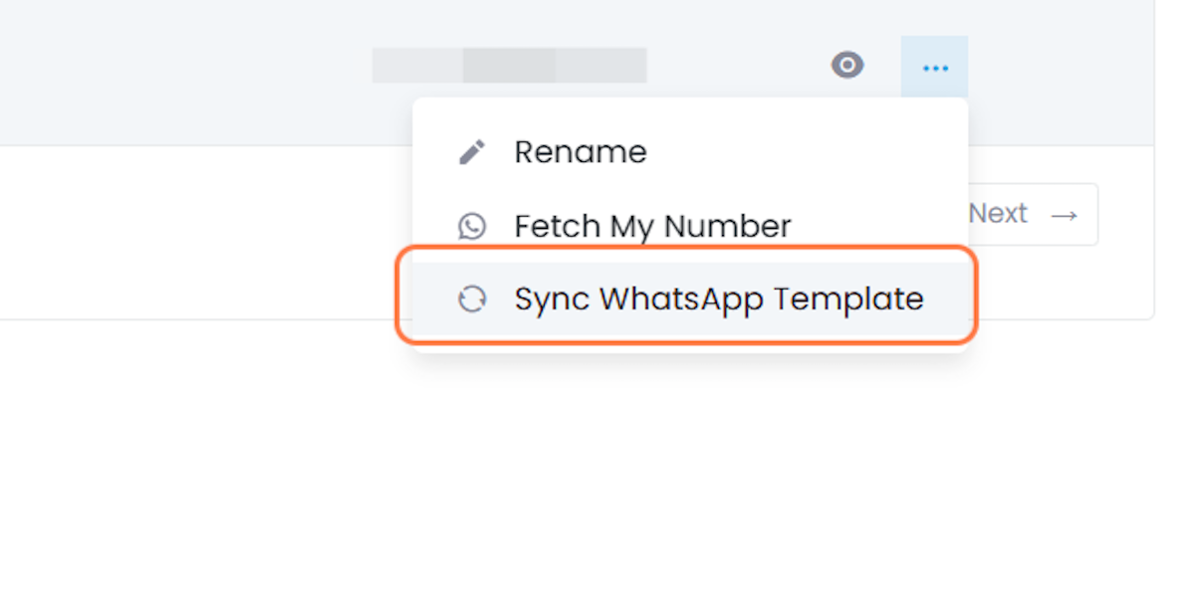Click the edit pencil glyph in dropdown
The height and width of the screenshot is (598, 1195).
coord(471,152)
